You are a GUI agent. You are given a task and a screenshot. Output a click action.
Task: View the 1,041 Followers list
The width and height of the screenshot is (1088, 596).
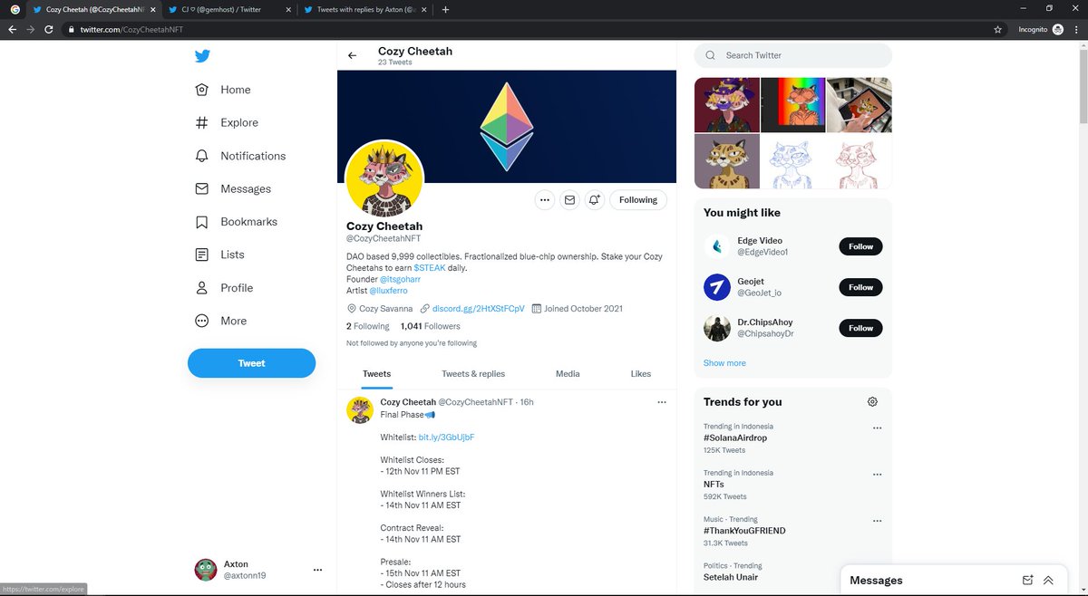(x=430, y=326)
